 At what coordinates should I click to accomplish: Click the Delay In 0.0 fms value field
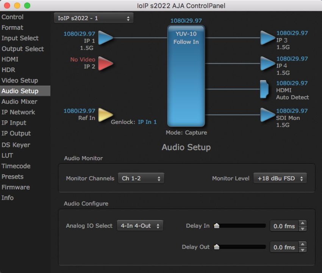(284, 226)
